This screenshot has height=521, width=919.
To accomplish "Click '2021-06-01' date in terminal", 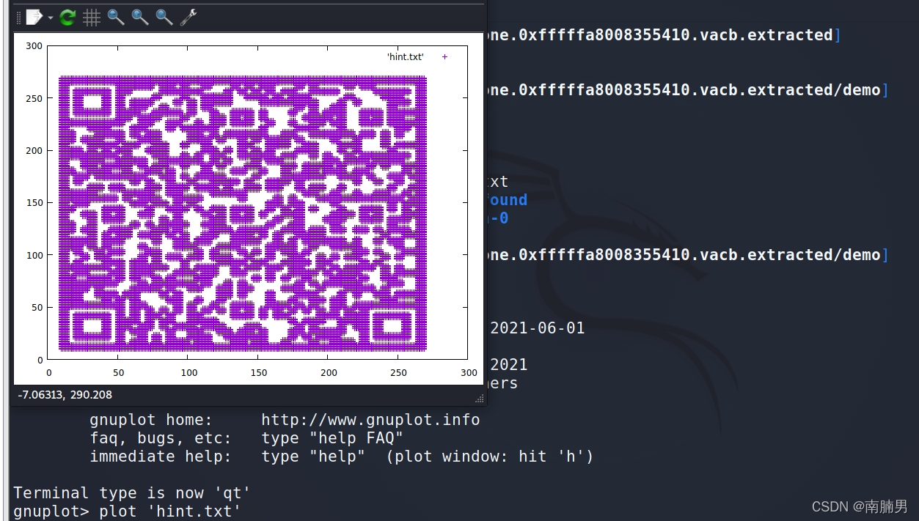I will coord(538,328).
